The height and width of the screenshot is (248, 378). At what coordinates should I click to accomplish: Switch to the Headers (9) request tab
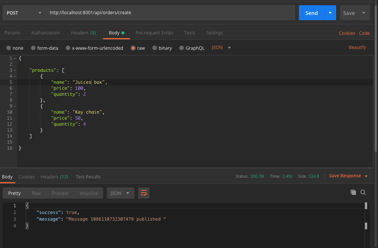[x=83, y=33]
